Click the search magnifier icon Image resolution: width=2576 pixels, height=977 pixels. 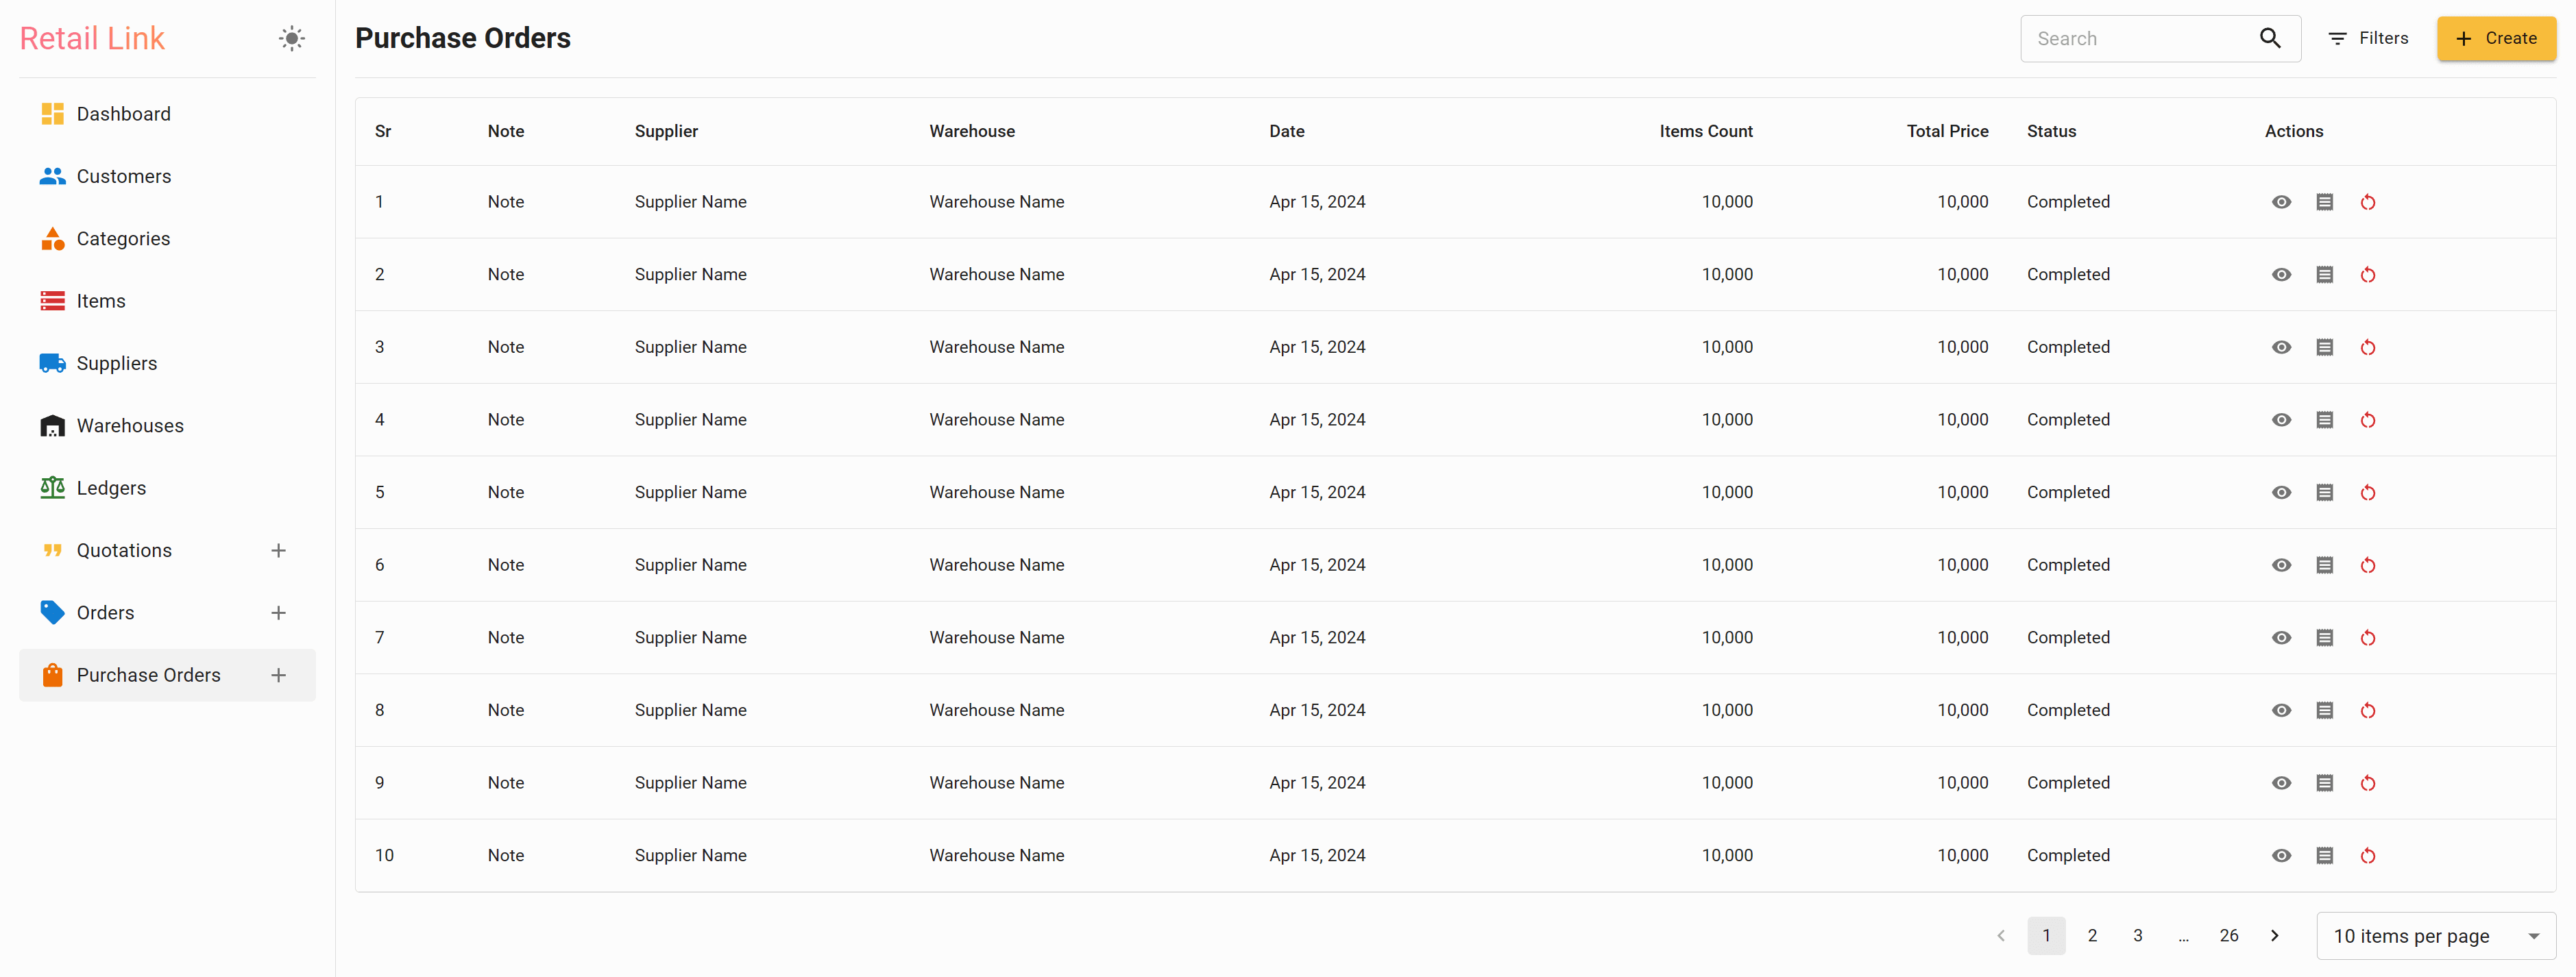click(x=2270, y=39)
